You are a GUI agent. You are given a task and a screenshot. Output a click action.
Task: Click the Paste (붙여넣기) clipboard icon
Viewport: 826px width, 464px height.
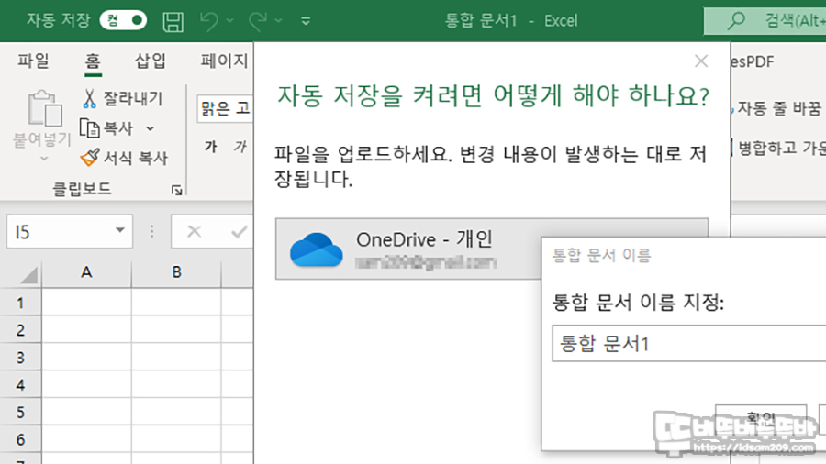(44, 108)
